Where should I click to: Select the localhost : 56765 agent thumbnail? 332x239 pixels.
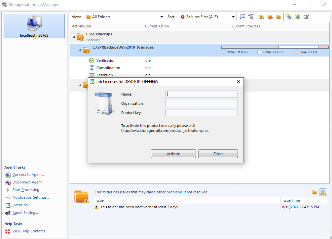[x=34, y=25]
